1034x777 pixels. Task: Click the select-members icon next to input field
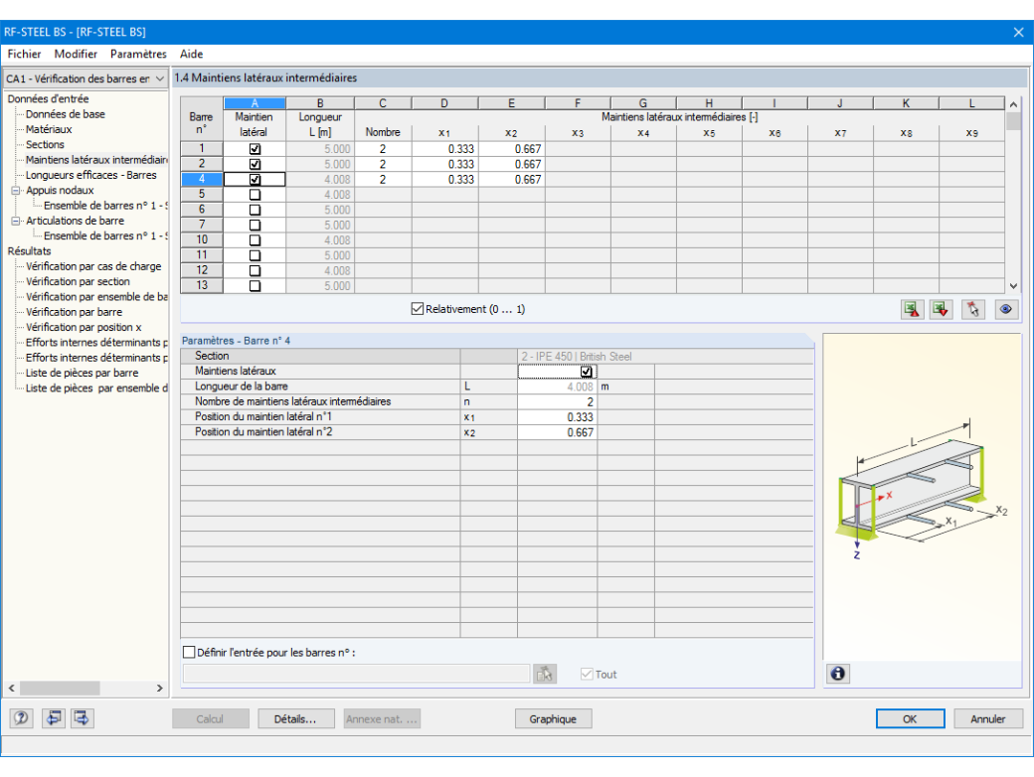545,674
